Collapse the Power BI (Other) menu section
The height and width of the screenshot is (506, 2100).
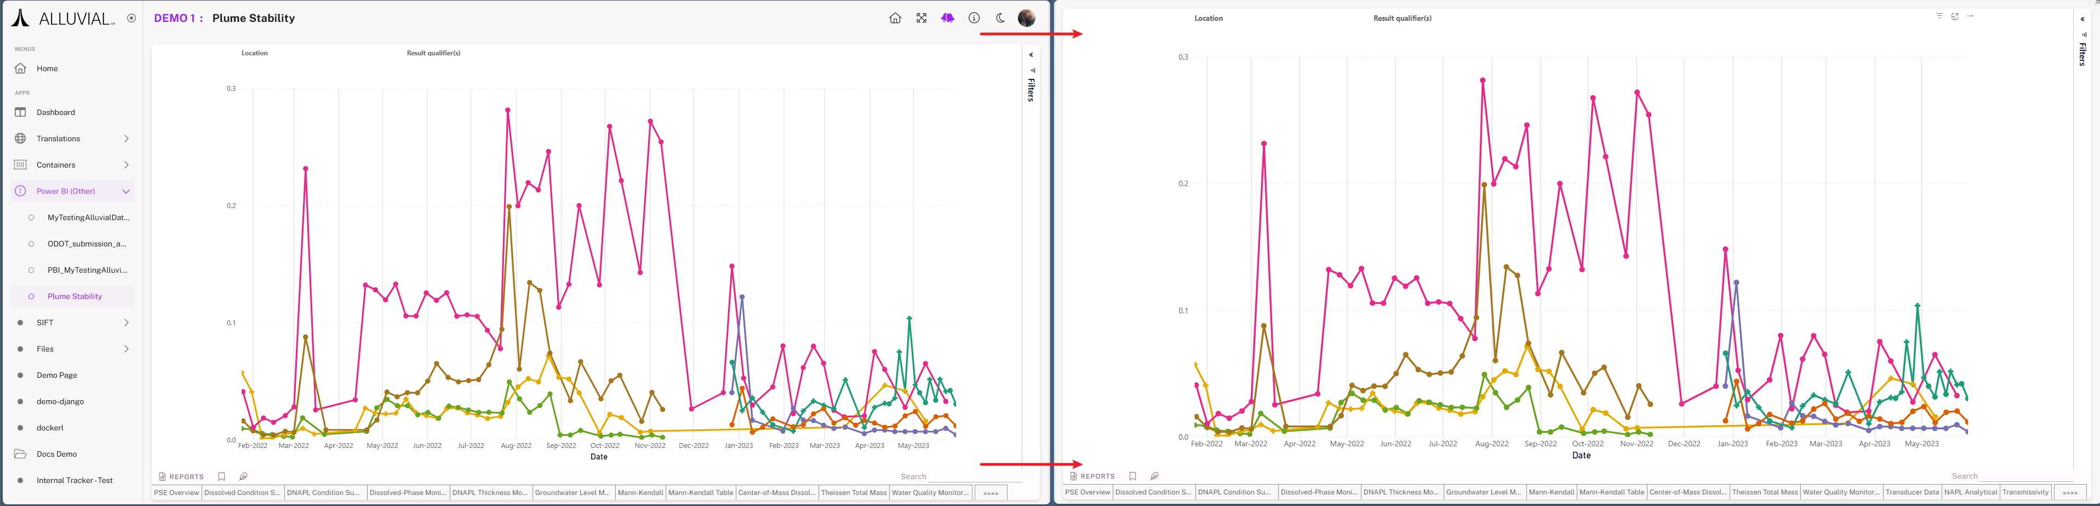coord(125,192)
